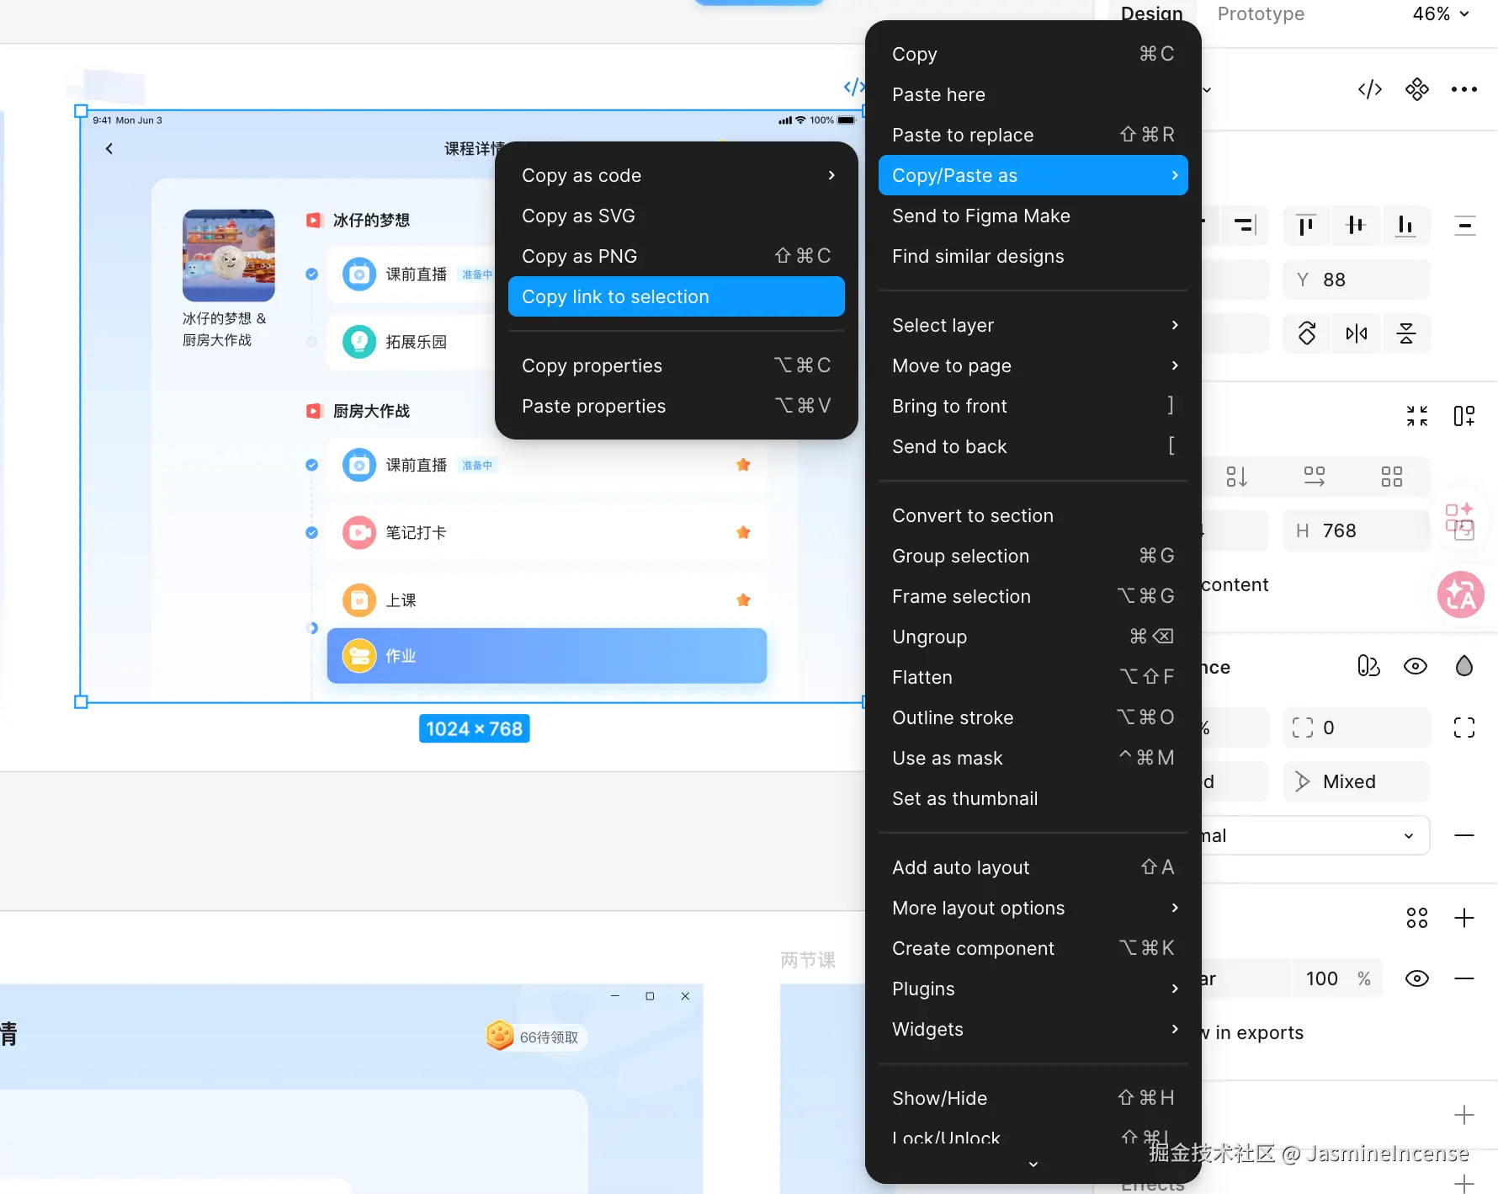
Task: Expand the Widgets submenu
Action: point(1175,1029)
